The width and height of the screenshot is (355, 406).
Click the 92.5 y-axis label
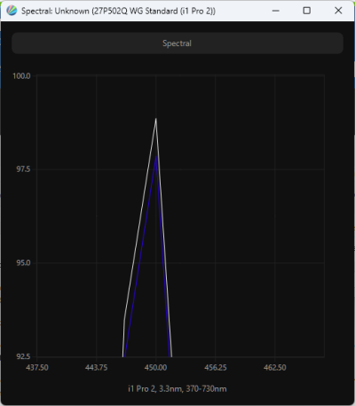[x=23, y=356]
